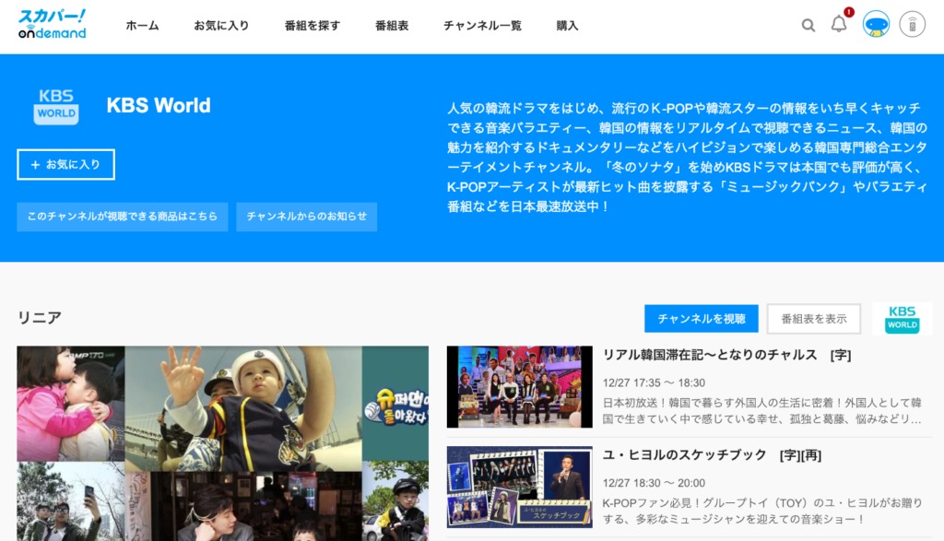Click the 12/27 17:35 ～ 18:30 time text
The image size is (944, 541).
[654, 382]
